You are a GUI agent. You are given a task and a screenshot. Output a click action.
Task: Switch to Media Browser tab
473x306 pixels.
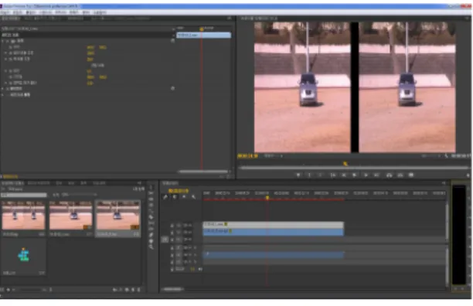click(39, 183)
